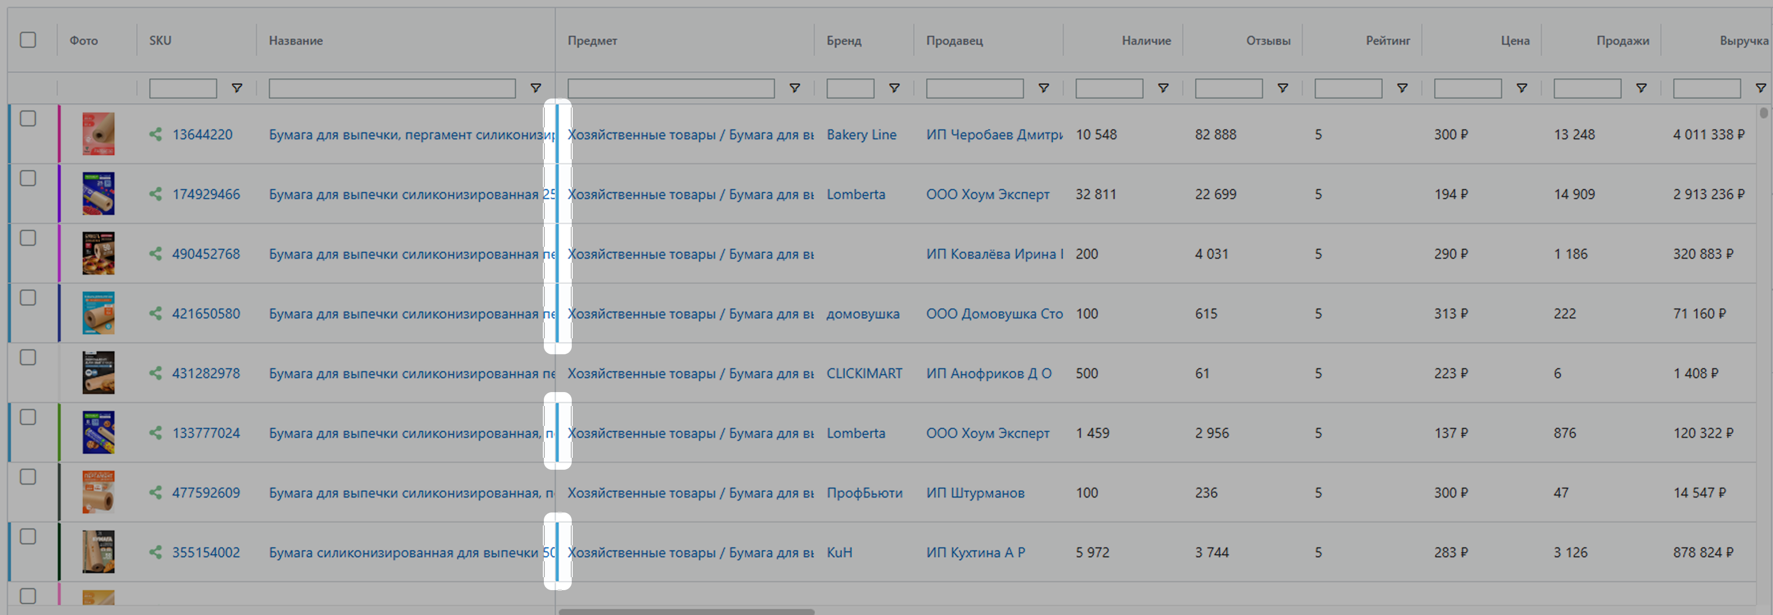Open filter options for Продажи column
This screenshot has height=615, width=1773.
[x=1641, y=88]
